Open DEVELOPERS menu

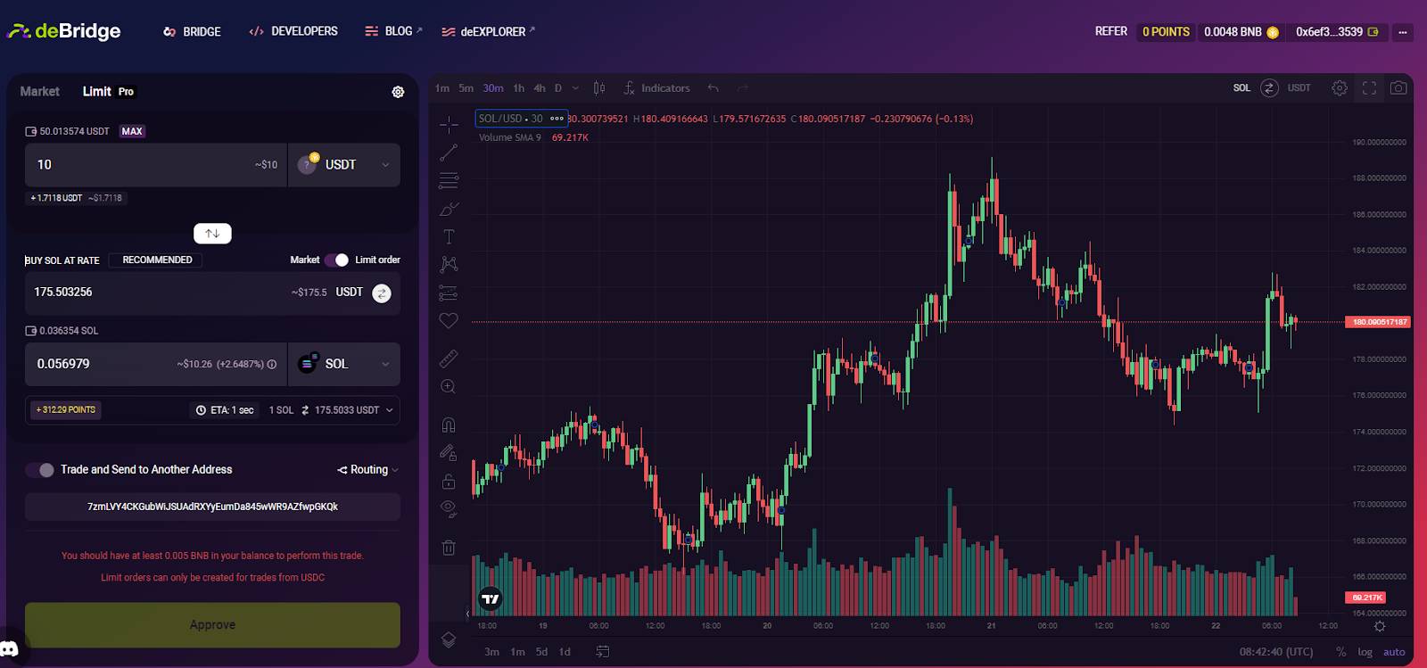pos(293,31)
